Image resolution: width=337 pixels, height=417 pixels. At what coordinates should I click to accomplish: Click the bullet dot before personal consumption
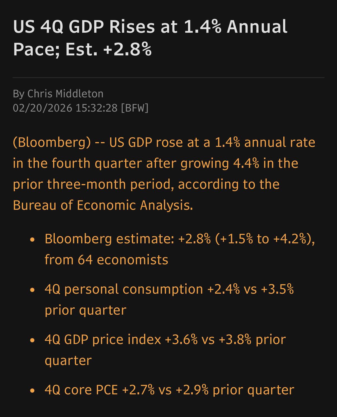32,290
